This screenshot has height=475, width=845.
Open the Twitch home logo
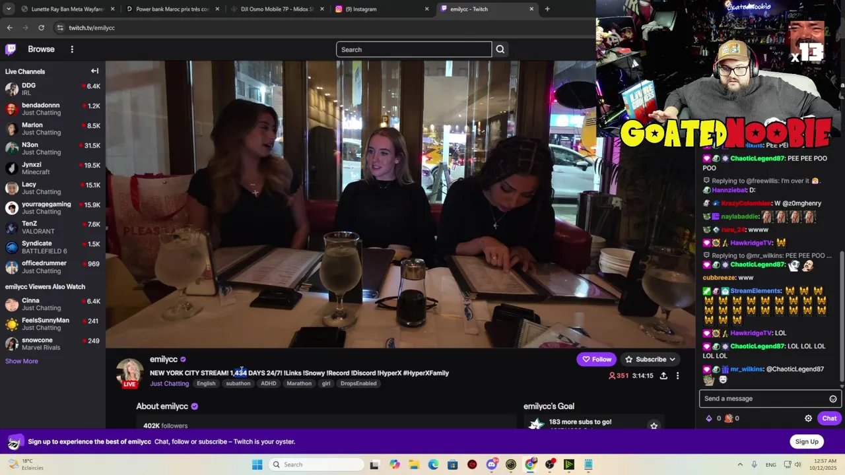pos(11,49)
